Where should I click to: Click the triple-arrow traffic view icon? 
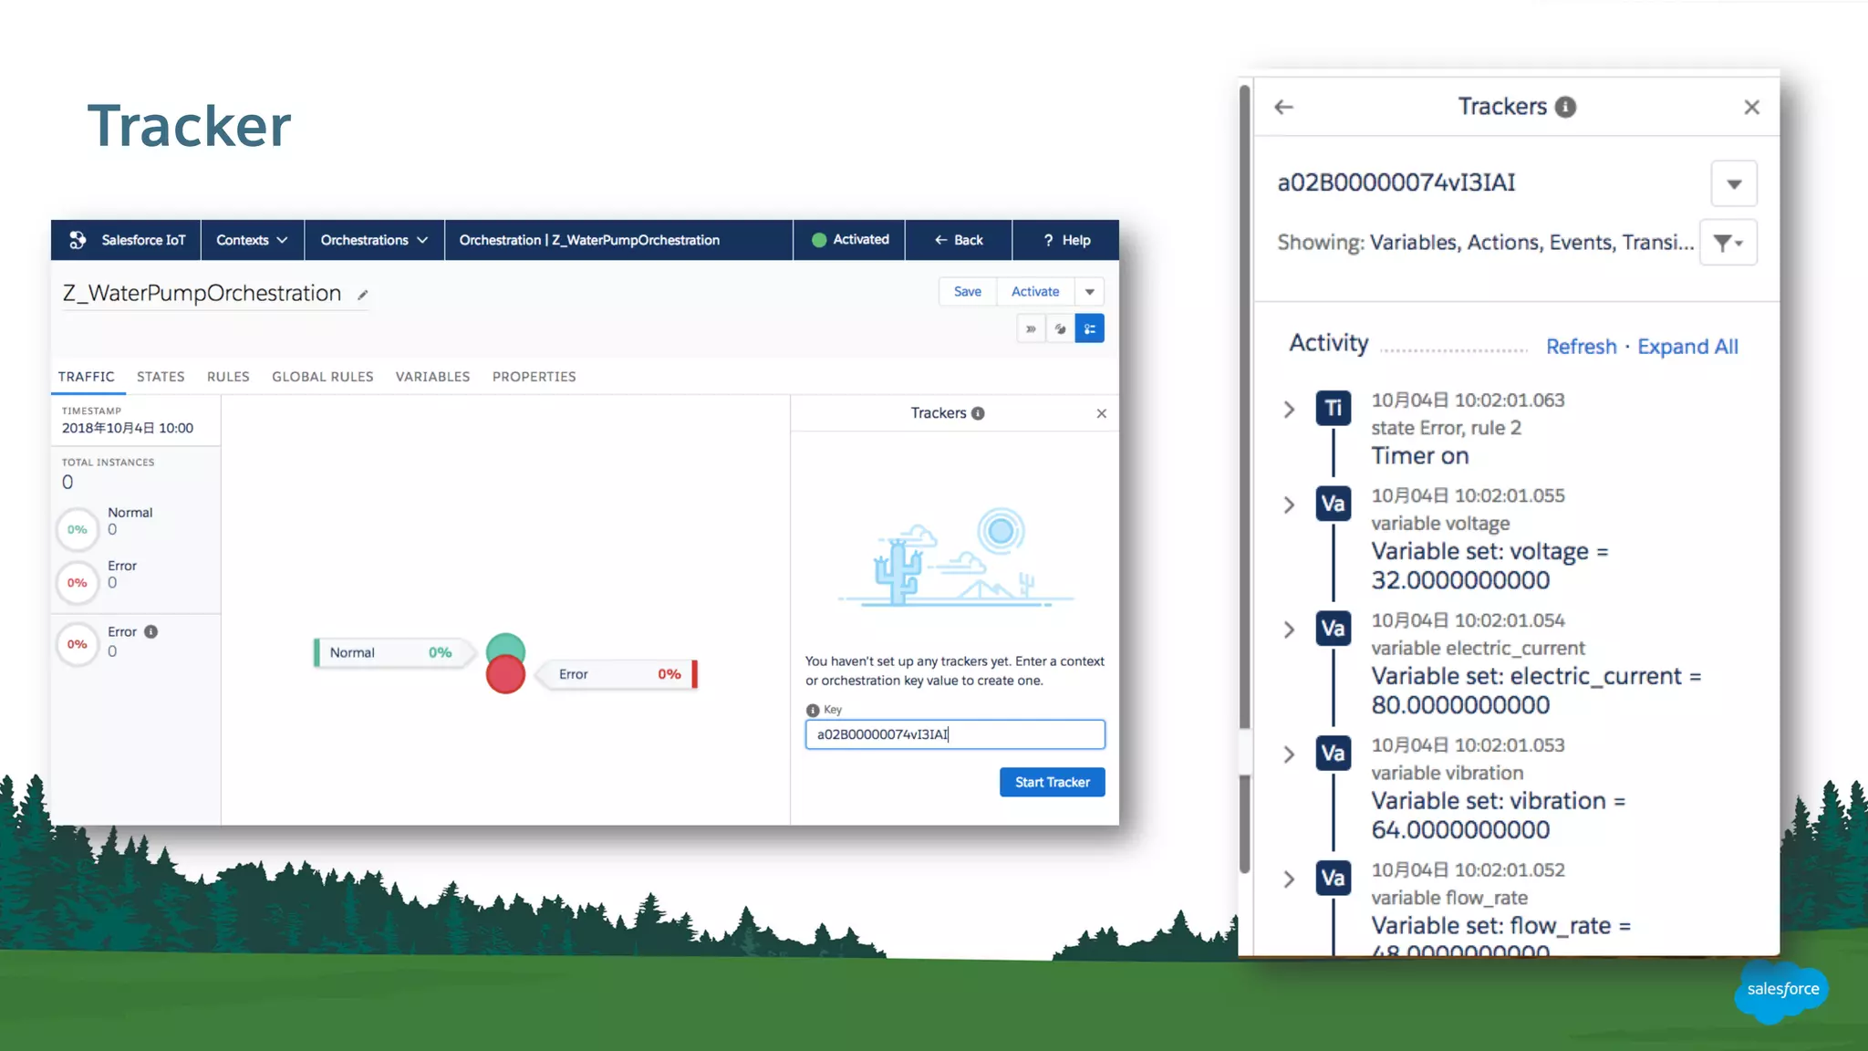pyautogui.click(x=1031, y=329)
